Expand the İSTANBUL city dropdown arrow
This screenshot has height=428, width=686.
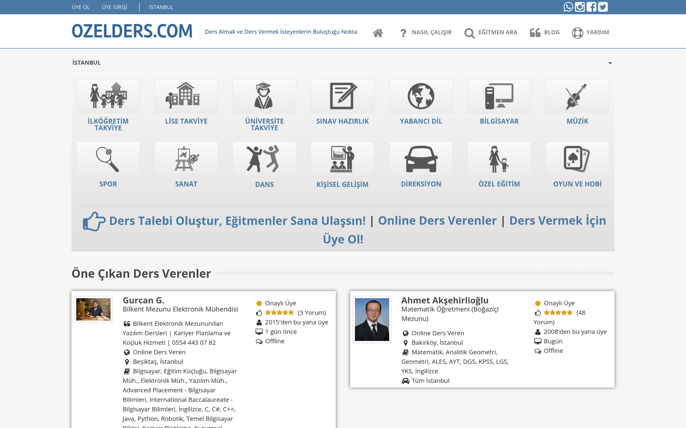(x=610, y=63)
